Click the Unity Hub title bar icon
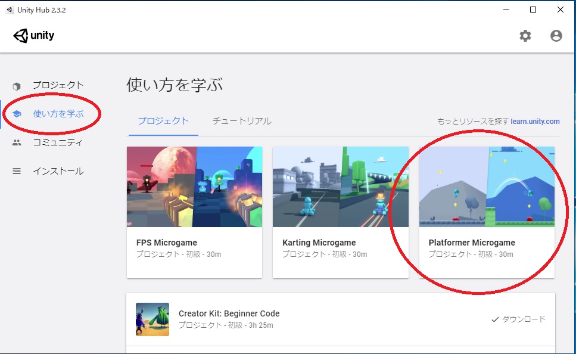The height and width of the screenshot is (354, 576). click(x=10, y=10)
